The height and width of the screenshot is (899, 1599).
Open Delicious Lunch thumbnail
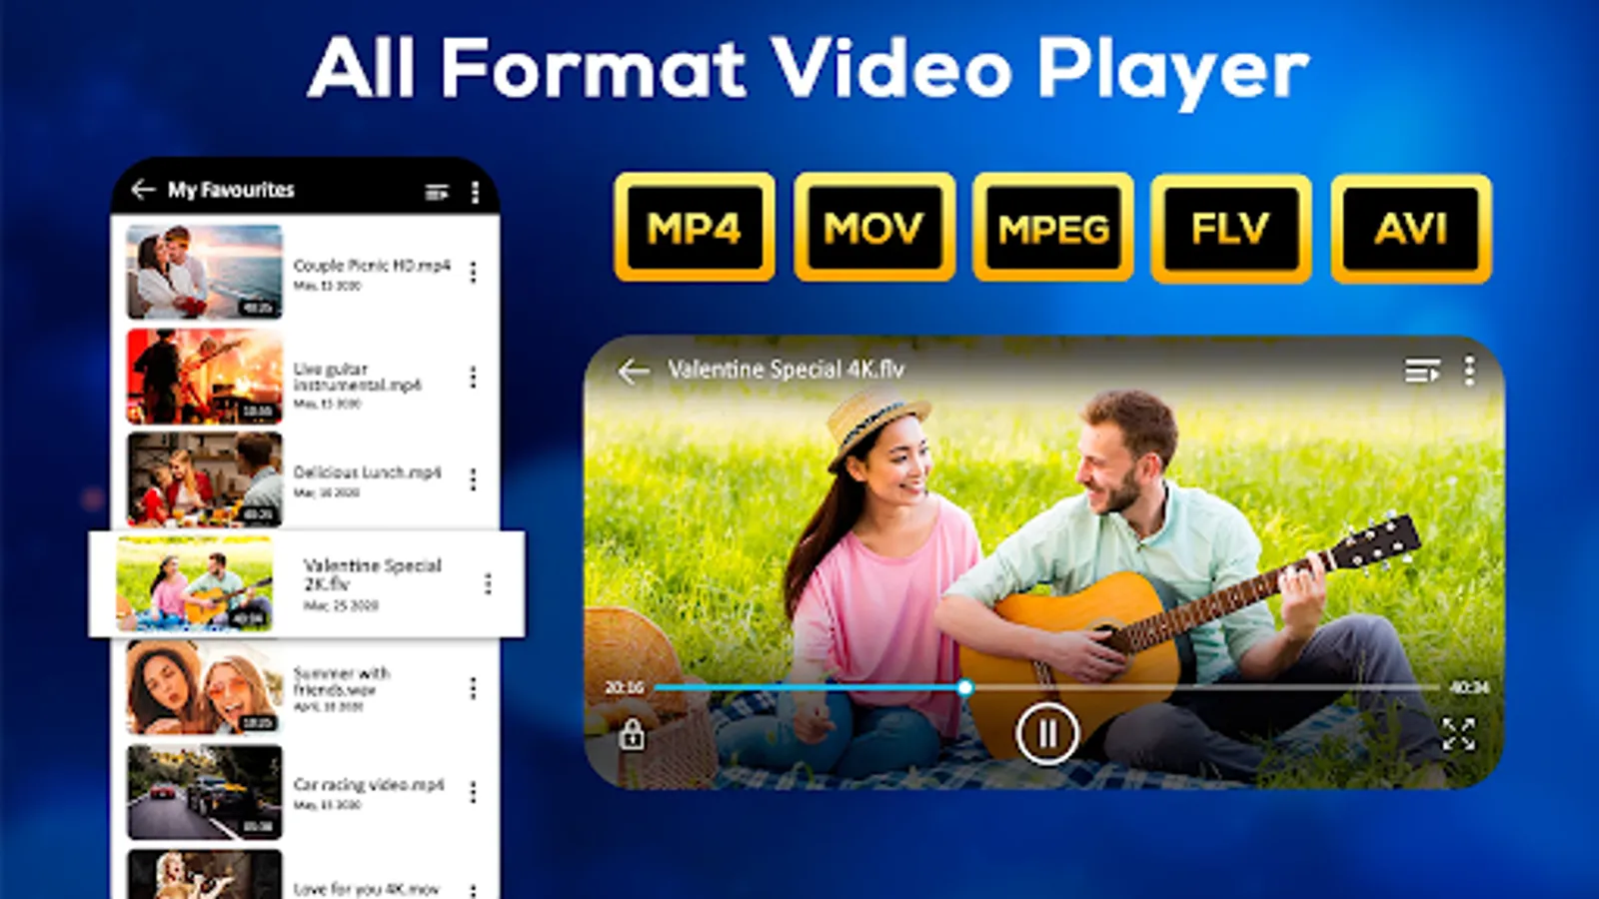coord(205,479)
